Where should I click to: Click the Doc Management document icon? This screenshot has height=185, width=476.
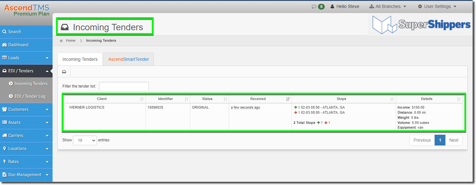tap(5, 175)
